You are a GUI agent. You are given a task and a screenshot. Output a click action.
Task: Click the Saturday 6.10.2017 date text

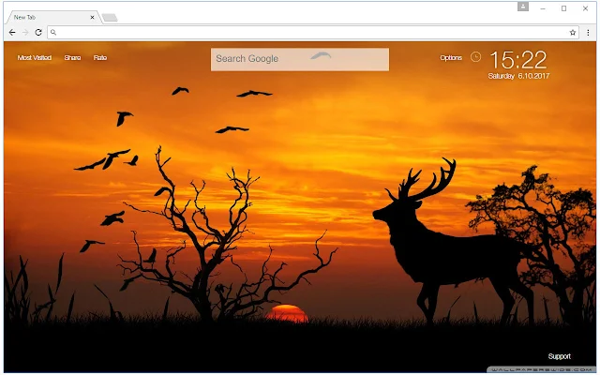tap(518, 76)
